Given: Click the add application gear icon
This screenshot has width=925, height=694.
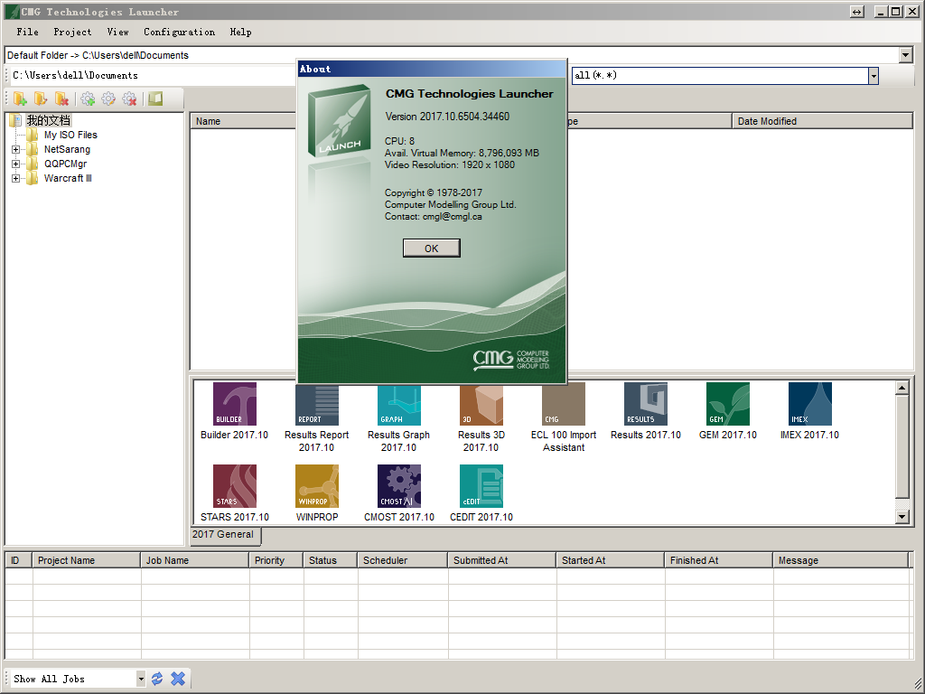Looking at the screenshot, I should (88, 98).
